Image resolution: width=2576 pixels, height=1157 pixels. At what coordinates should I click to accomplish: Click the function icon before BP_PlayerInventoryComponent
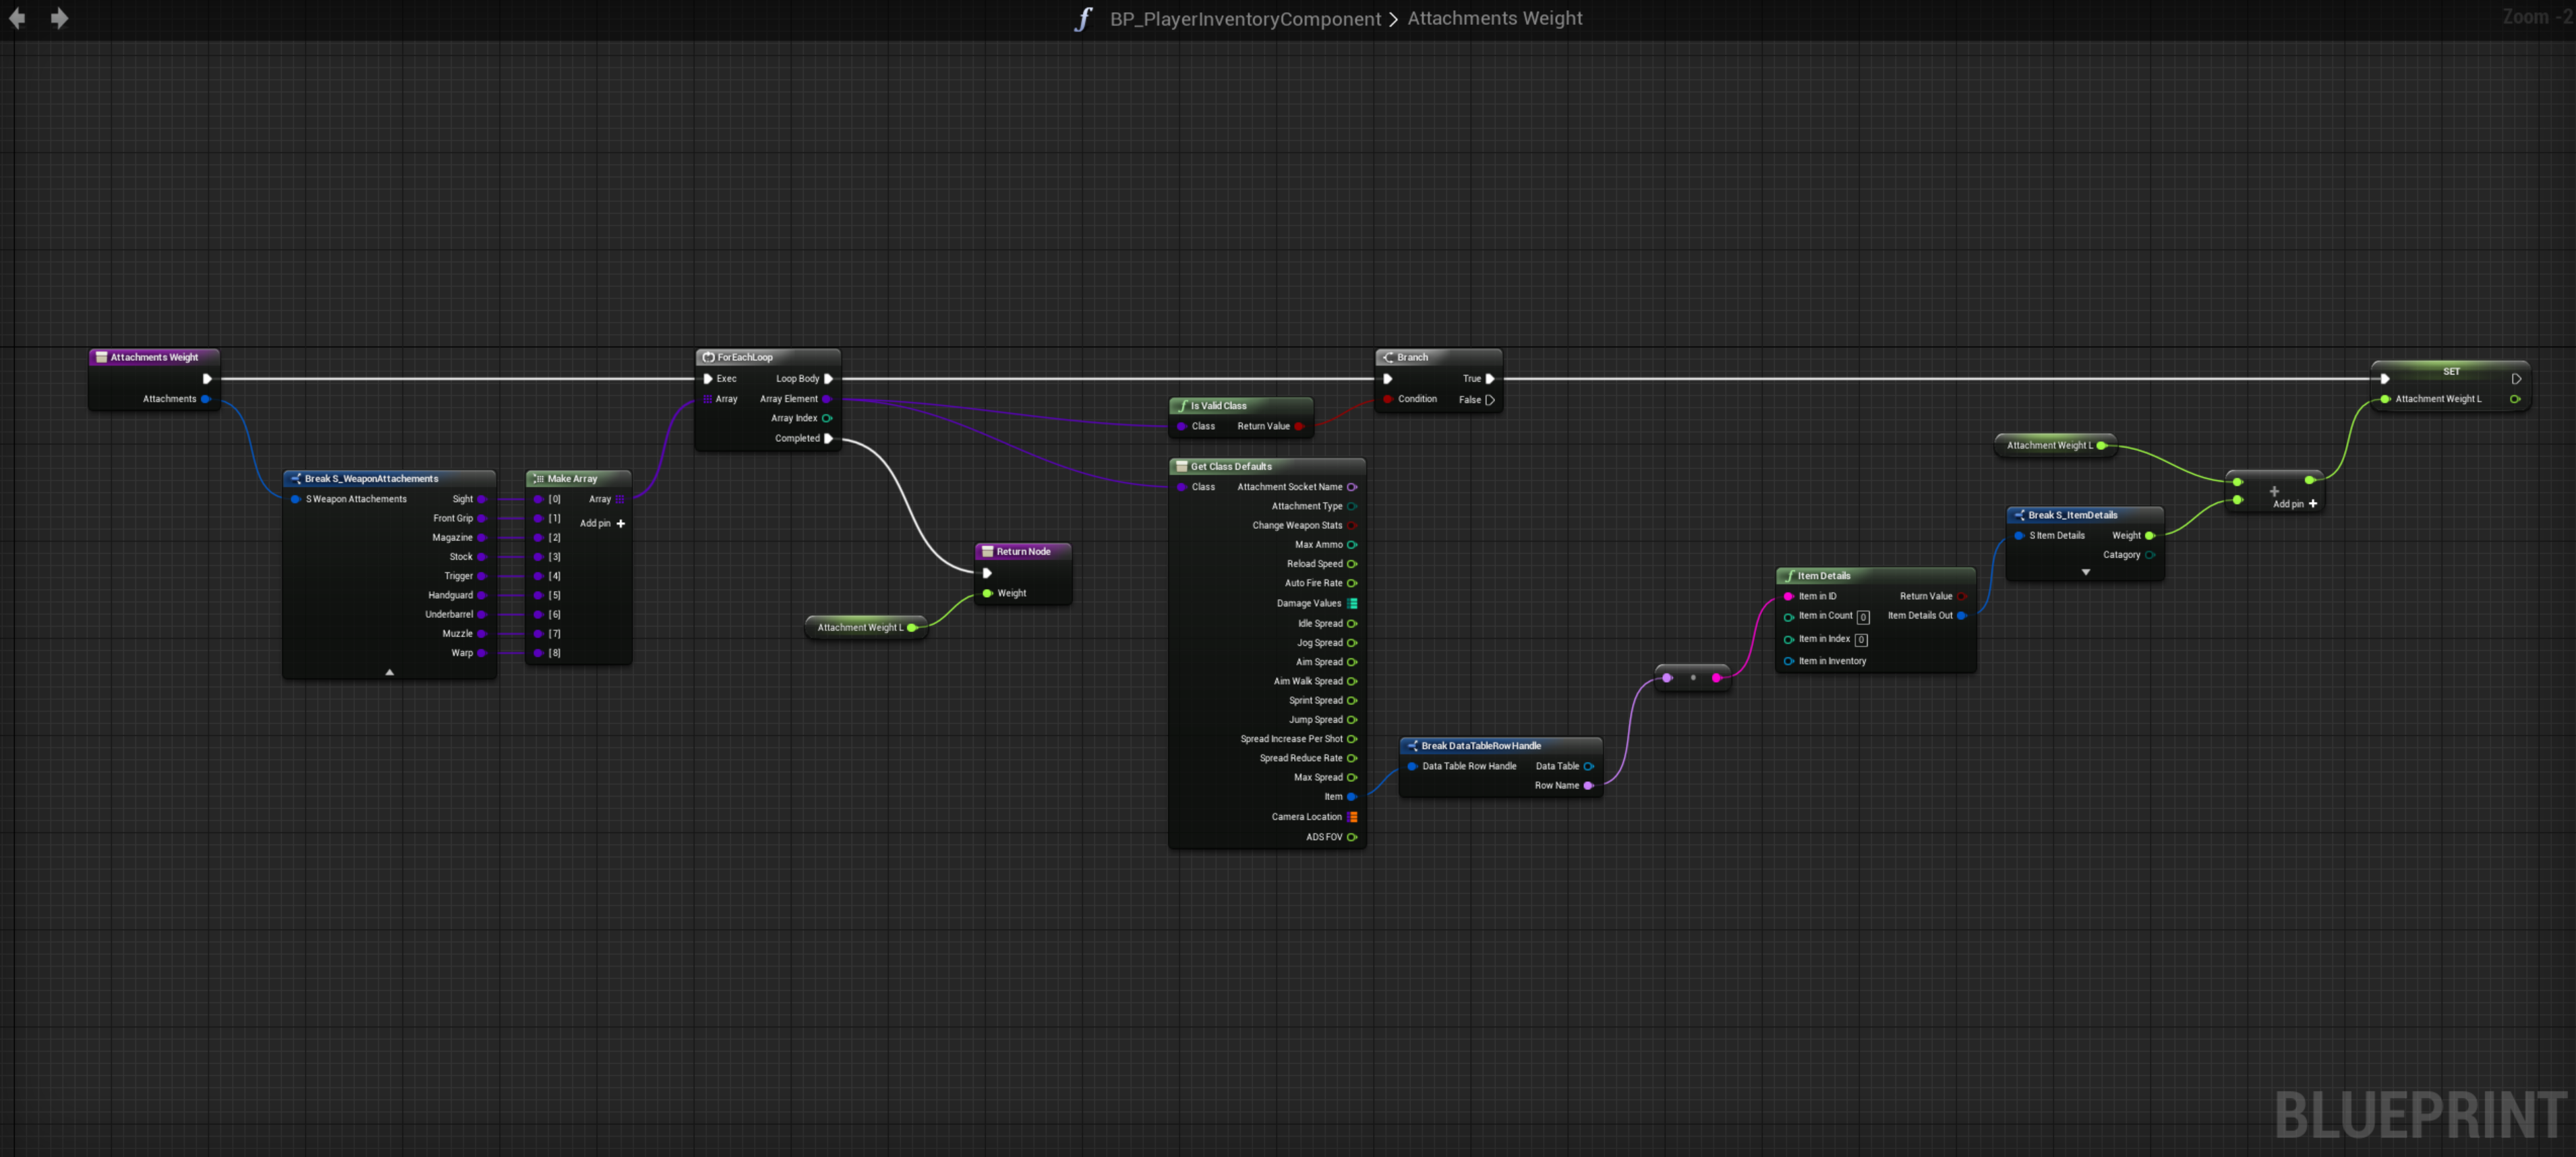click(x=1083, y=19)
